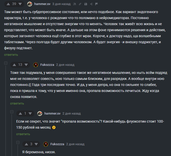Viewport: 171px width, 156px height.
Task: Click the comment branch icon on top comment
Action: (x=75, y=4)
